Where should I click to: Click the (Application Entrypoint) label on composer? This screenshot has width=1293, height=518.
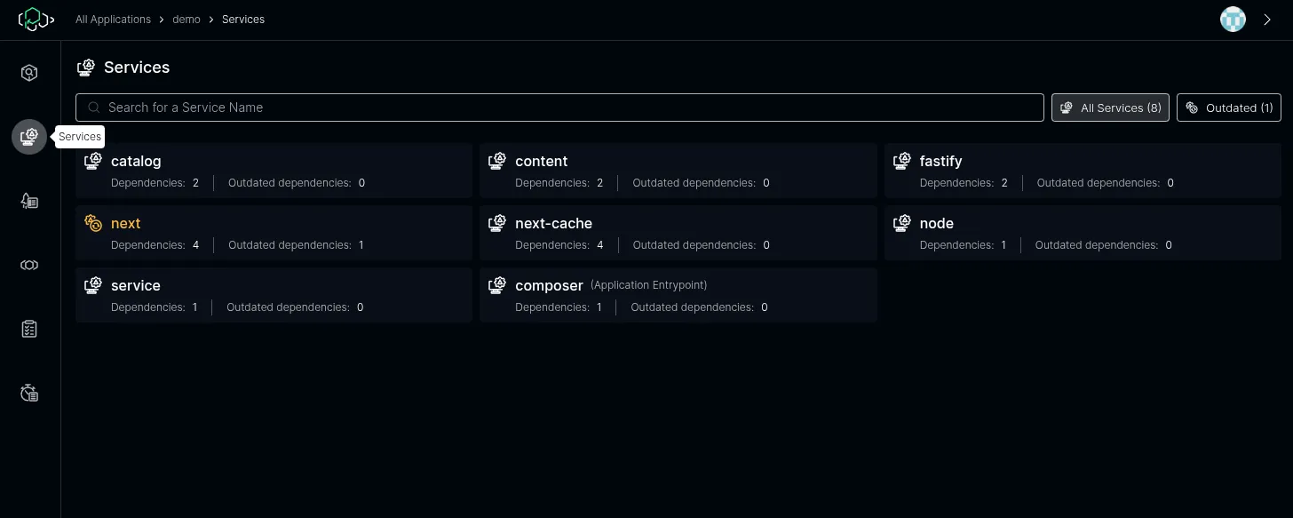click(x=649, y=285)
